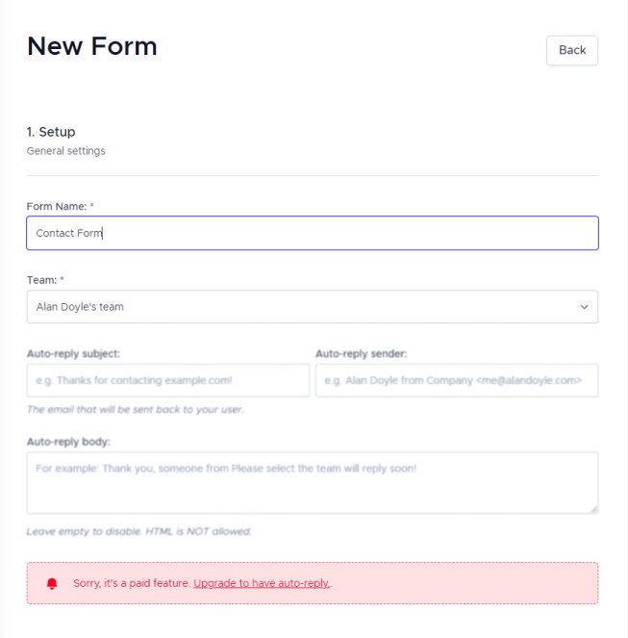The image size is (628, 638).
Task: Click the 'General settings' subtitle text
Action: 66,151
